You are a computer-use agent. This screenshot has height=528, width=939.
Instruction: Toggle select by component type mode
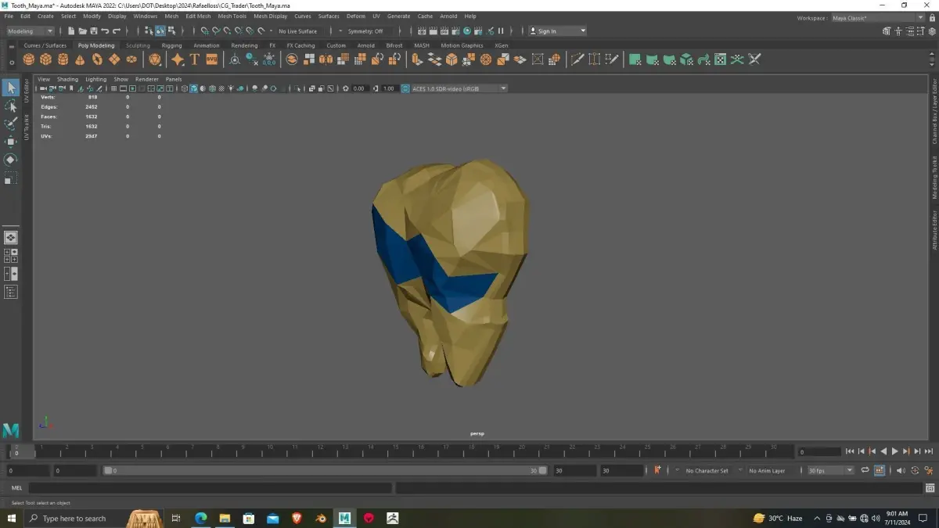pos(171,31)
